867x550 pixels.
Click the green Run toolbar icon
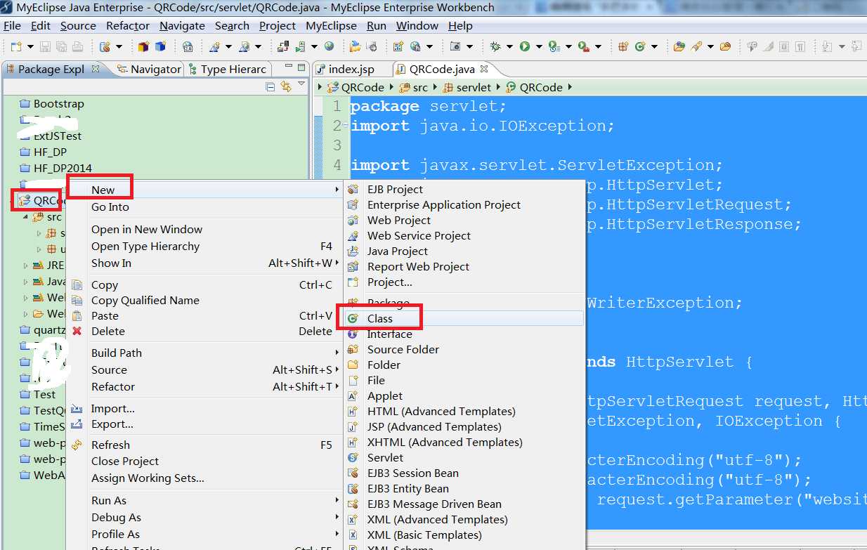[525, 47]
